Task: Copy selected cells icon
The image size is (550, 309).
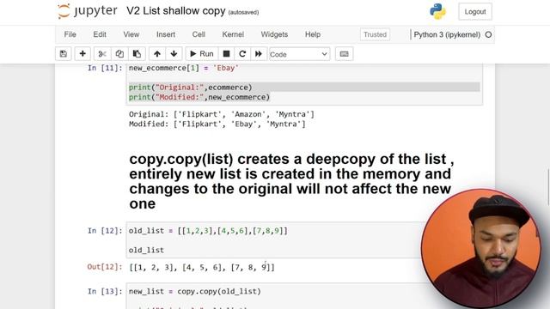Action: [x=119, y=54]
